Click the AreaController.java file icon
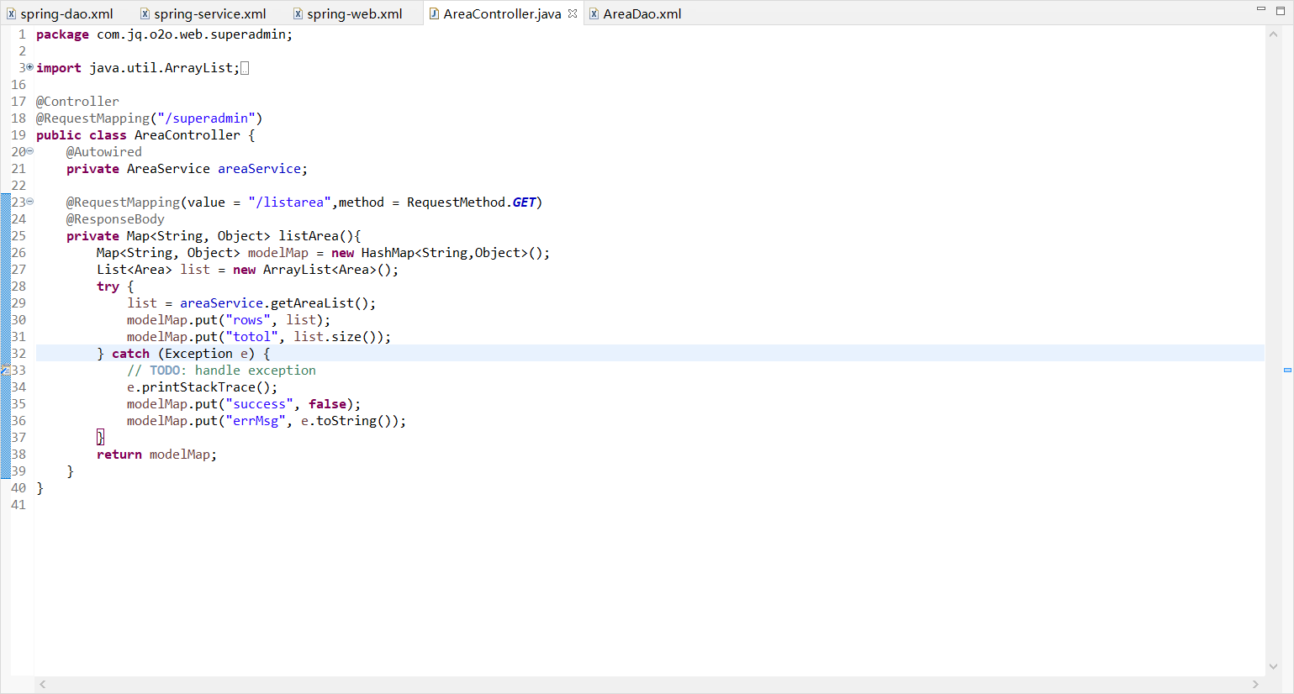1294x694 pixels. click(x=434, y=13)
